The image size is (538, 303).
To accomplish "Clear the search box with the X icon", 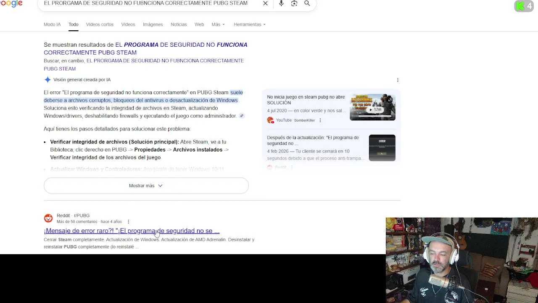I will click(265, 3).
